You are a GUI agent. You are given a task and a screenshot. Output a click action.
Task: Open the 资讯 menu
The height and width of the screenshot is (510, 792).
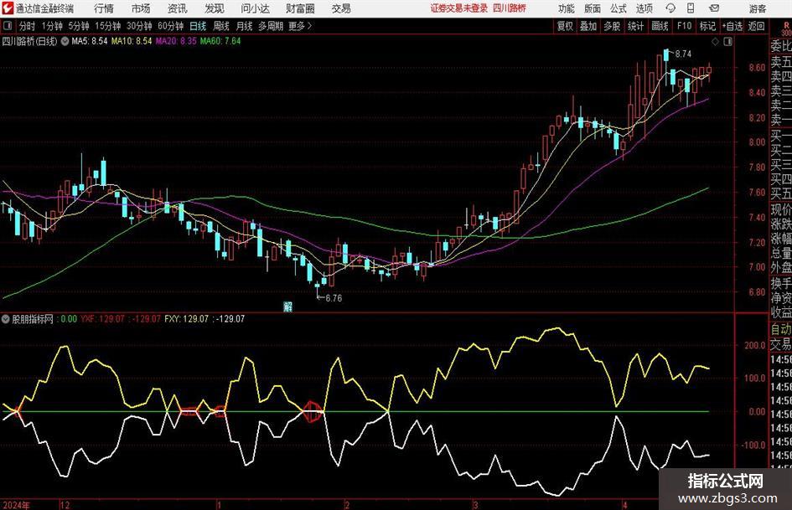pyautogui.click(x=178, y=8)
